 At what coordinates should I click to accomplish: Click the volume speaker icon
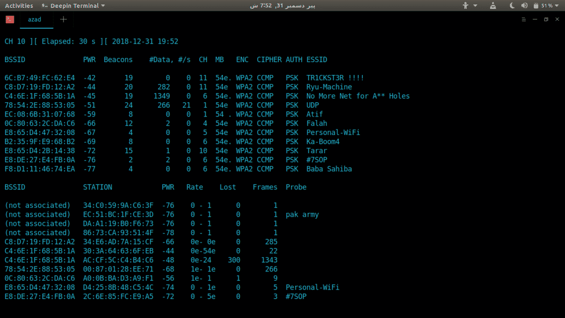pos(524,5)
